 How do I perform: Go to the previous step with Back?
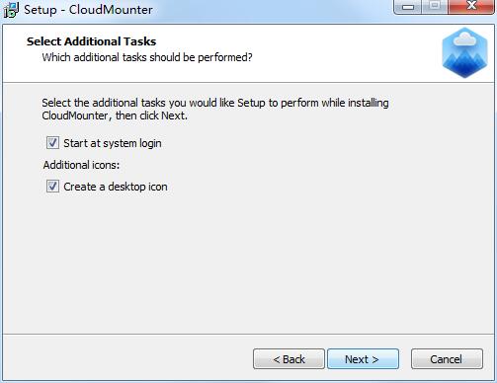(289, 359)
